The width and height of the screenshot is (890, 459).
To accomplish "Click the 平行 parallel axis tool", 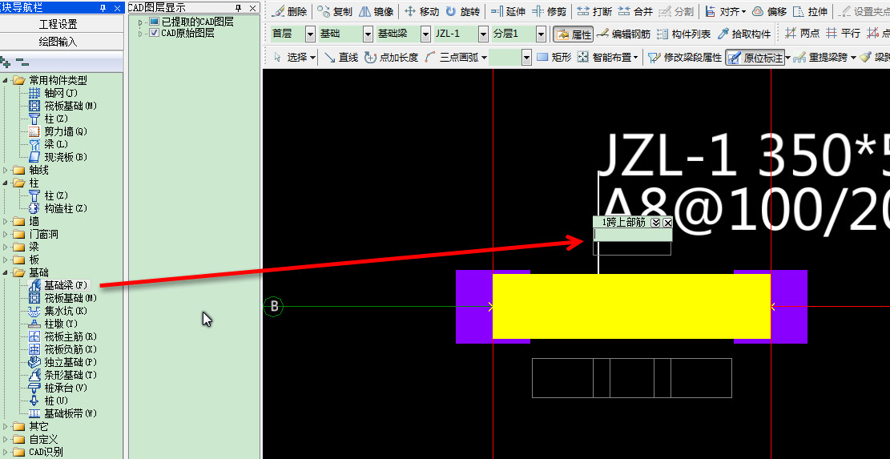I will pos(843,34).
